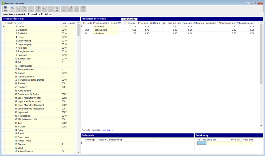Select product row ReserveSuisse

point(40,66)
